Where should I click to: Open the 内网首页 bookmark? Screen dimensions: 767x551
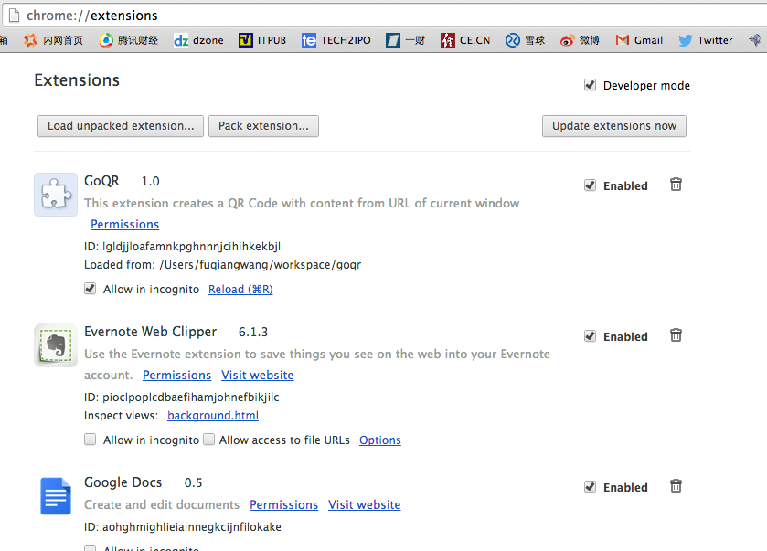pos(53,40)
